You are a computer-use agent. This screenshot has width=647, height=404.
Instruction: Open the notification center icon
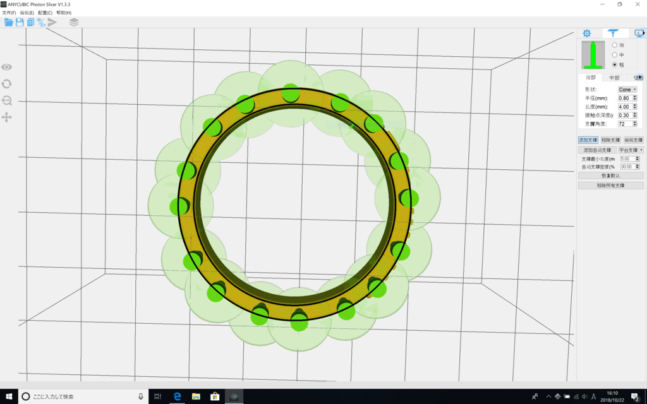click(x=636, y=396)
